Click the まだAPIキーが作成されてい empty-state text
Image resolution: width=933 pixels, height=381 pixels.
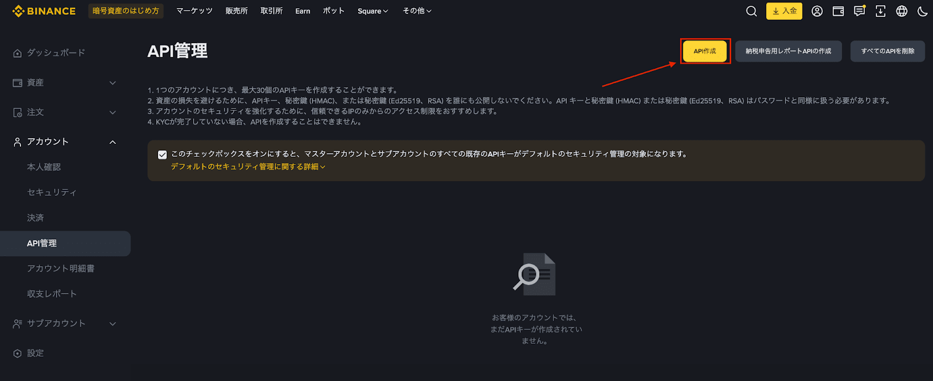point(536,329)
